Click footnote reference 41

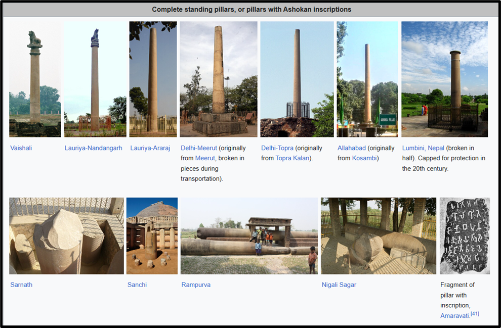475,314
